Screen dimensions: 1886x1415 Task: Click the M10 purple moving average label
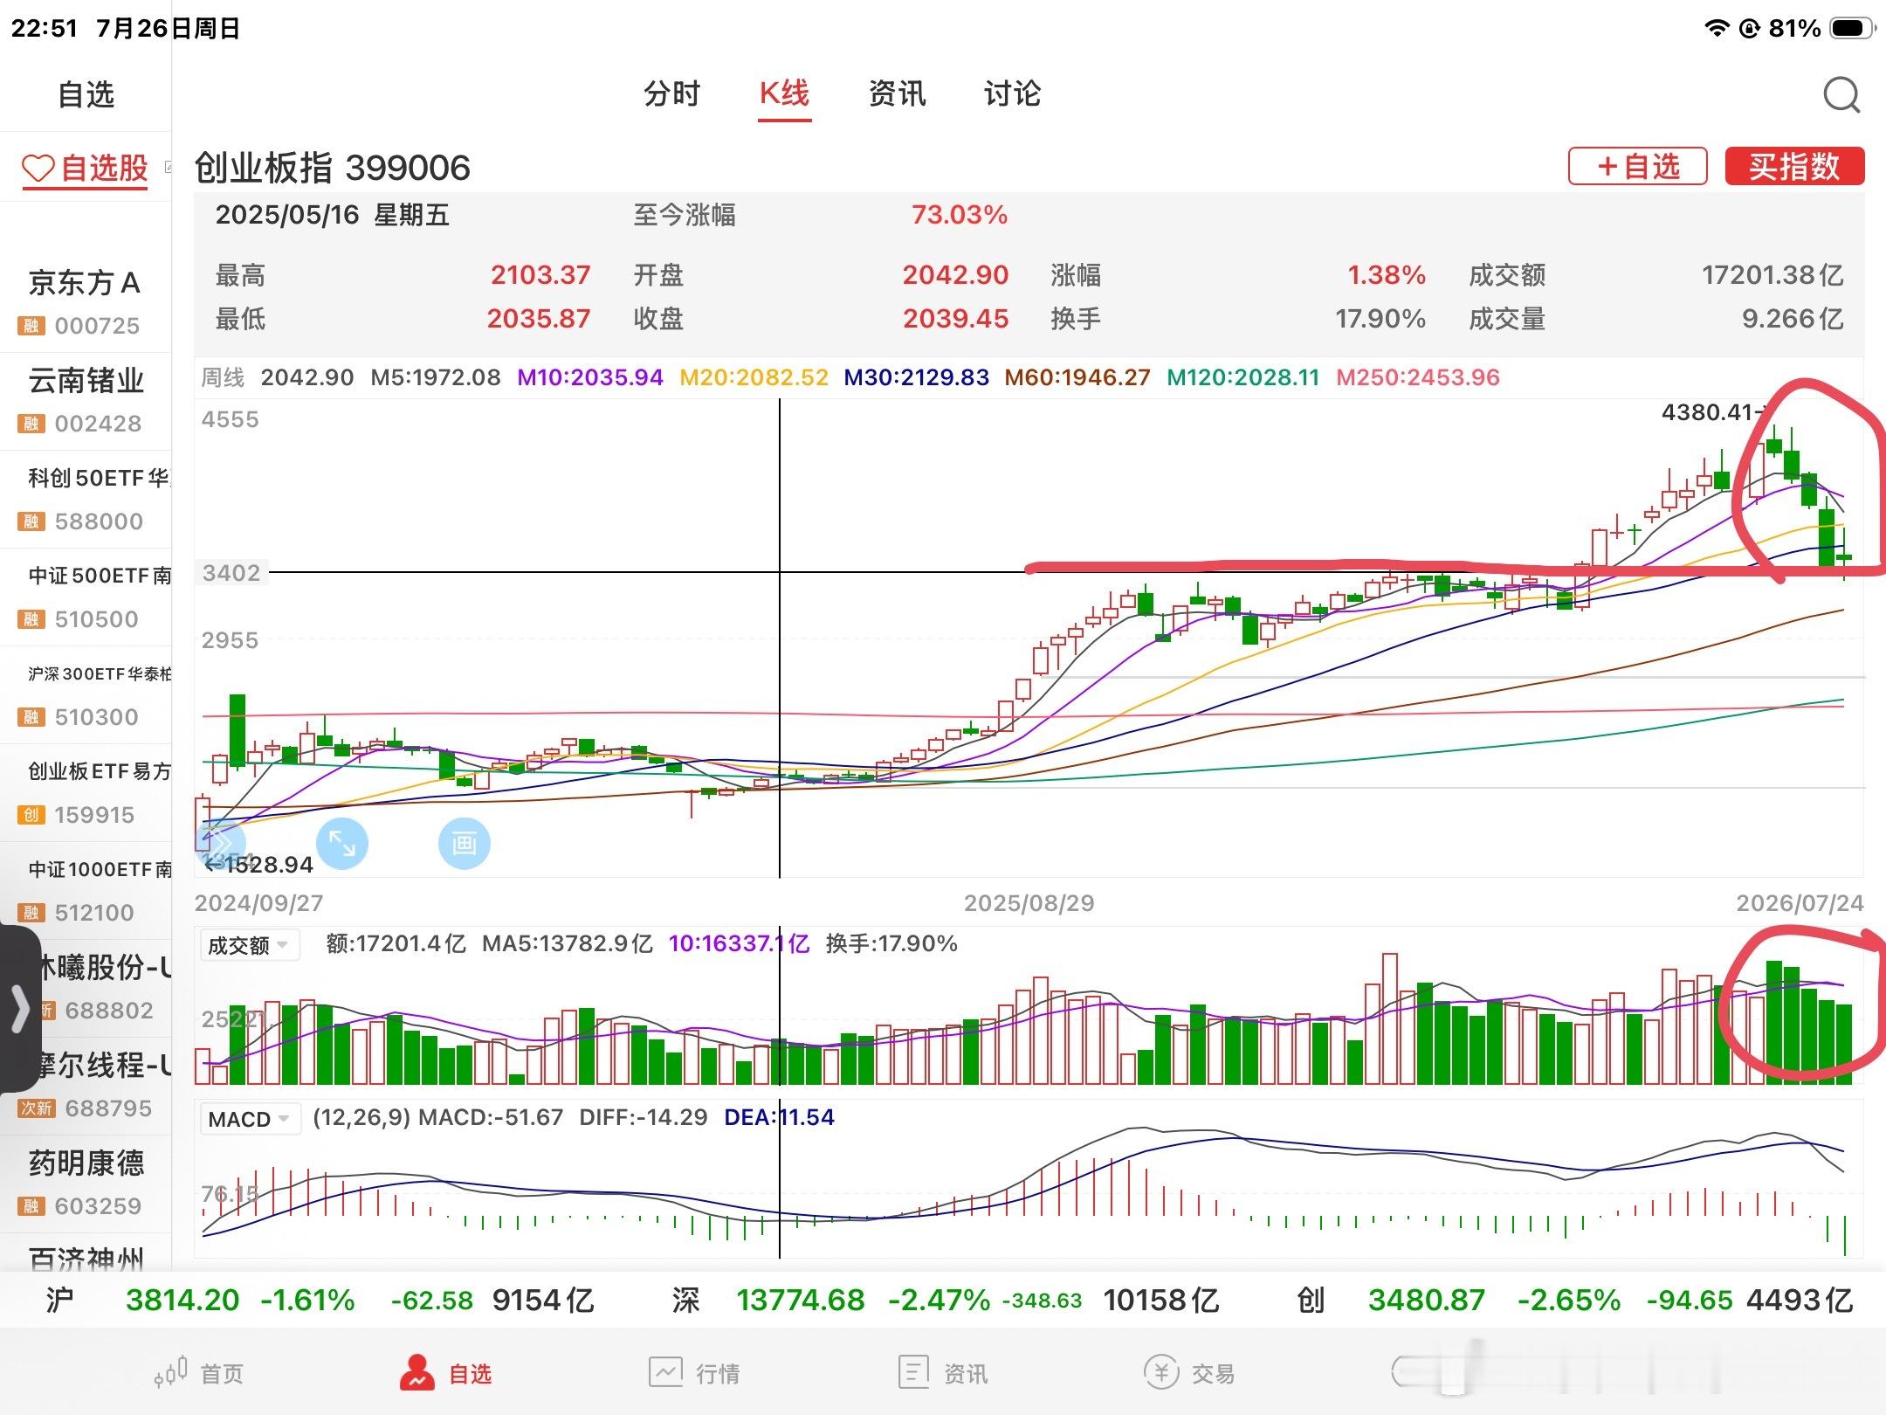(x=590, y=377)
